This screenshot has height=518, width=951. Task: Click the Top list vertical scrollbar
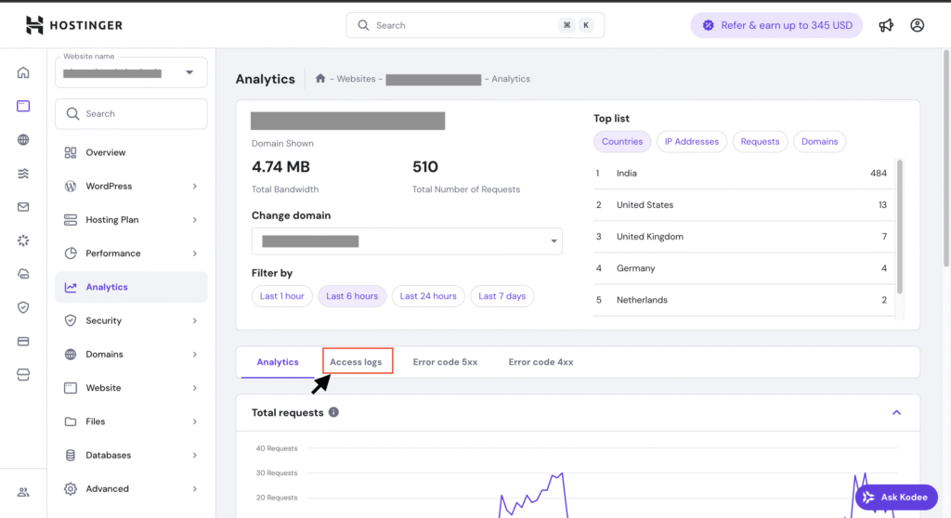[899, 223]
